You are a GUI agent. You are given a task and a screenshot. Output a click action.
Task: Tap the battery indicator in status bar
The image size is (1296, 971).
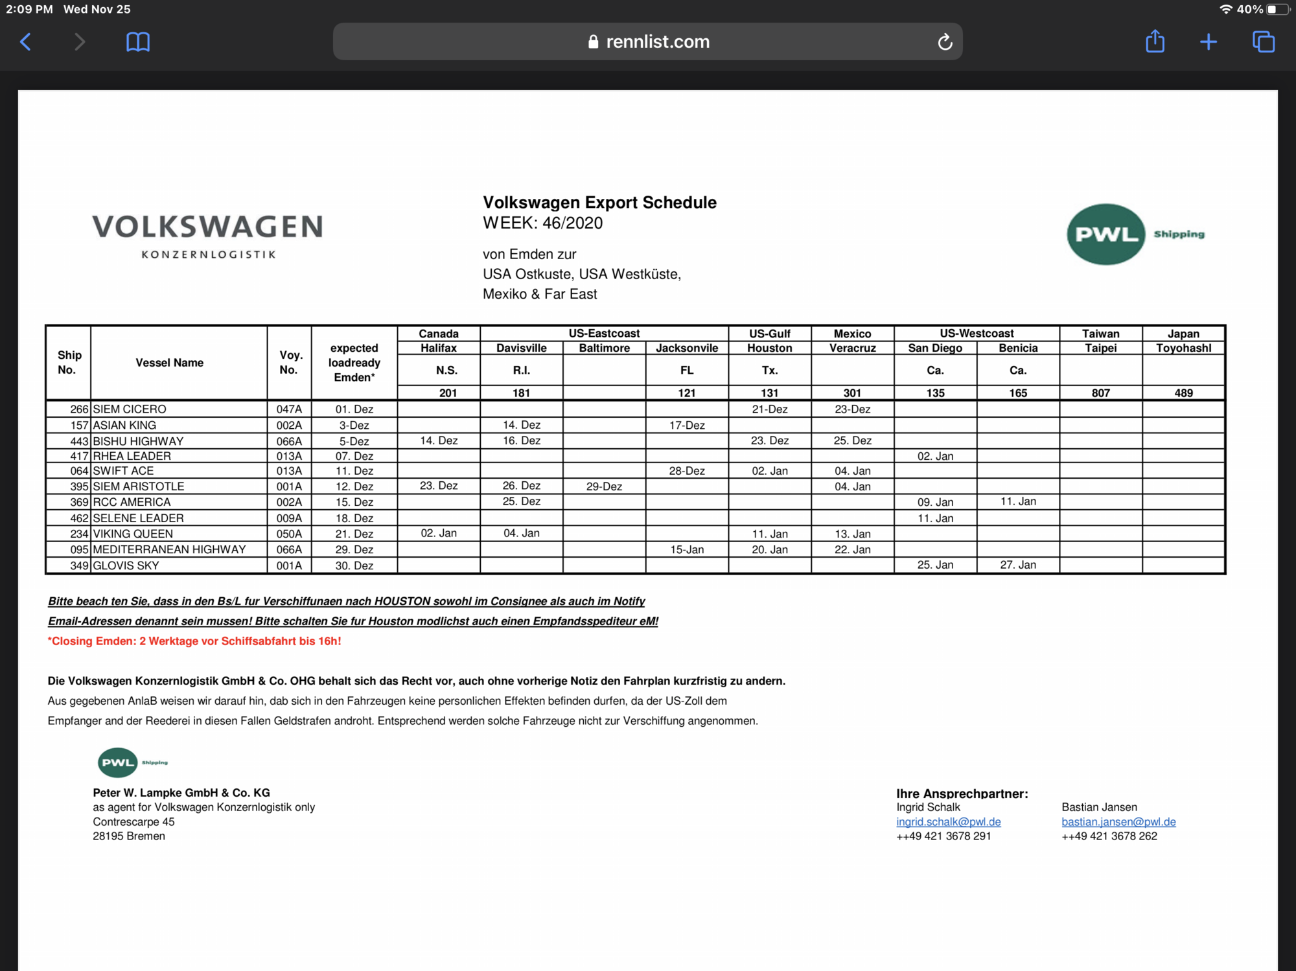pyautogui.click(x=1277, y=9)
